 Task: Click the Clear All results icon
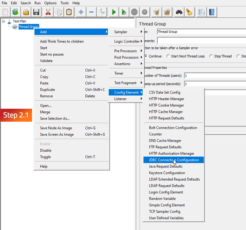167,12
